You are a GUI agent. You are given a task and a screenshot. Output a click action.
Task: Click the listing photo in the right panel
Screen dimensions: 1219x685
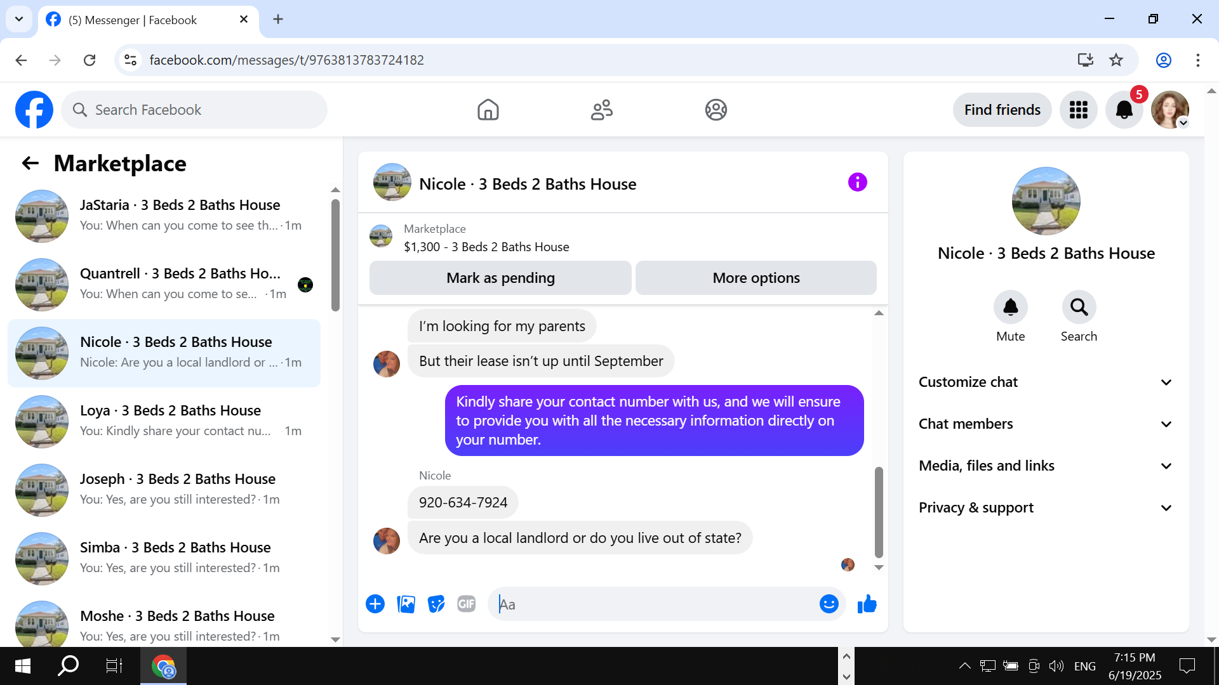(x=1046, y=201)
